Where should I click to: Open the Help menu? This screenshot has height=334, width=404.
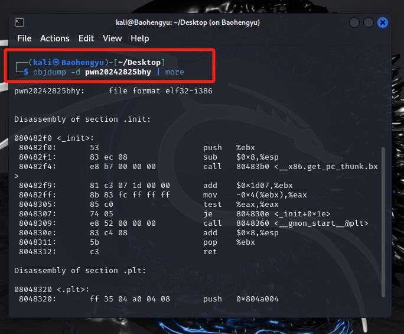click(x=139, y=38)
